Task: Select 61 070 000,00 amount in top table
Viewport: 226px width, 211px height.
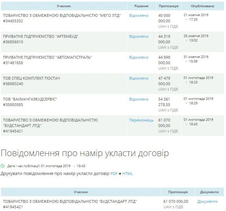Action: click(164, 123)
